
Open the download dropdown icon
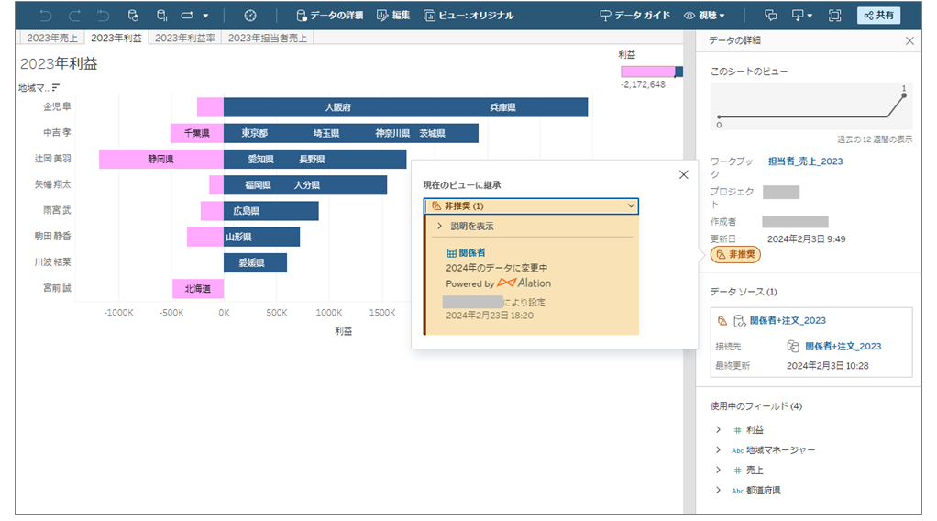[x=801, y=16]
